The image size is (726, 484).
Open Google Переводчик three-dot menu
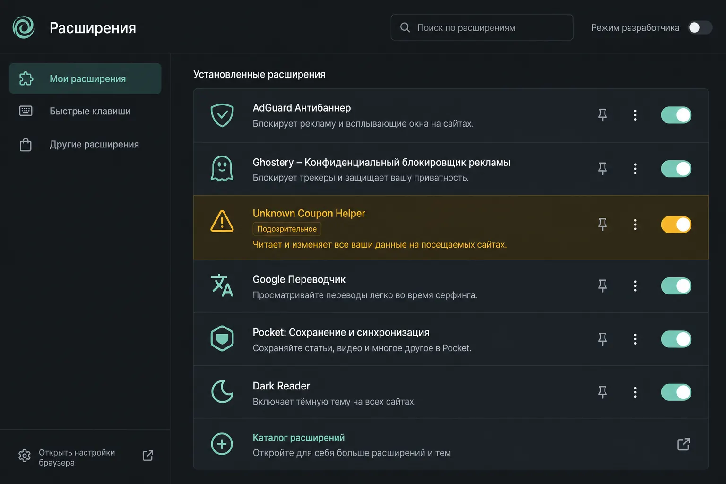coord(635,286)
